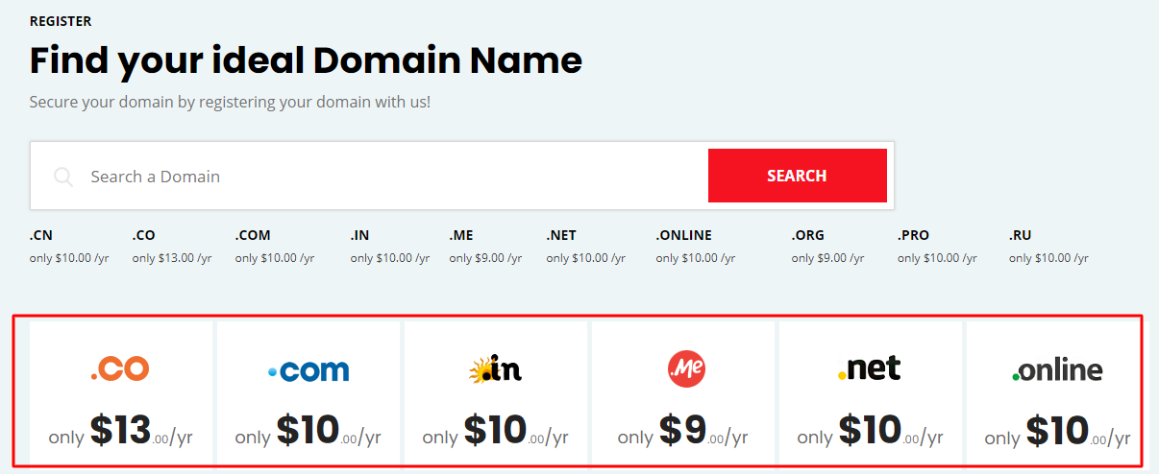Pick the .COM extension text link

[x=253, y=235]
